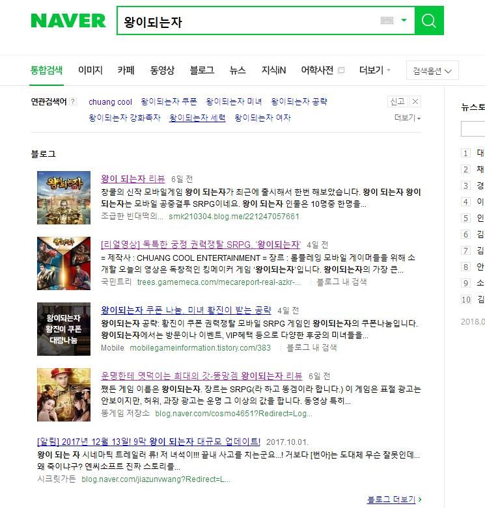Click the input box in right news panel
The image size is (485, 508).
tap(473, 129)
